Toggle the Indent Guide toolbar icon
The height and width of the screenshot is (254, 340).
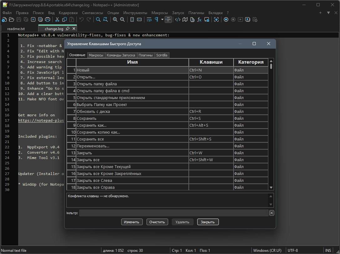point(168,19)
